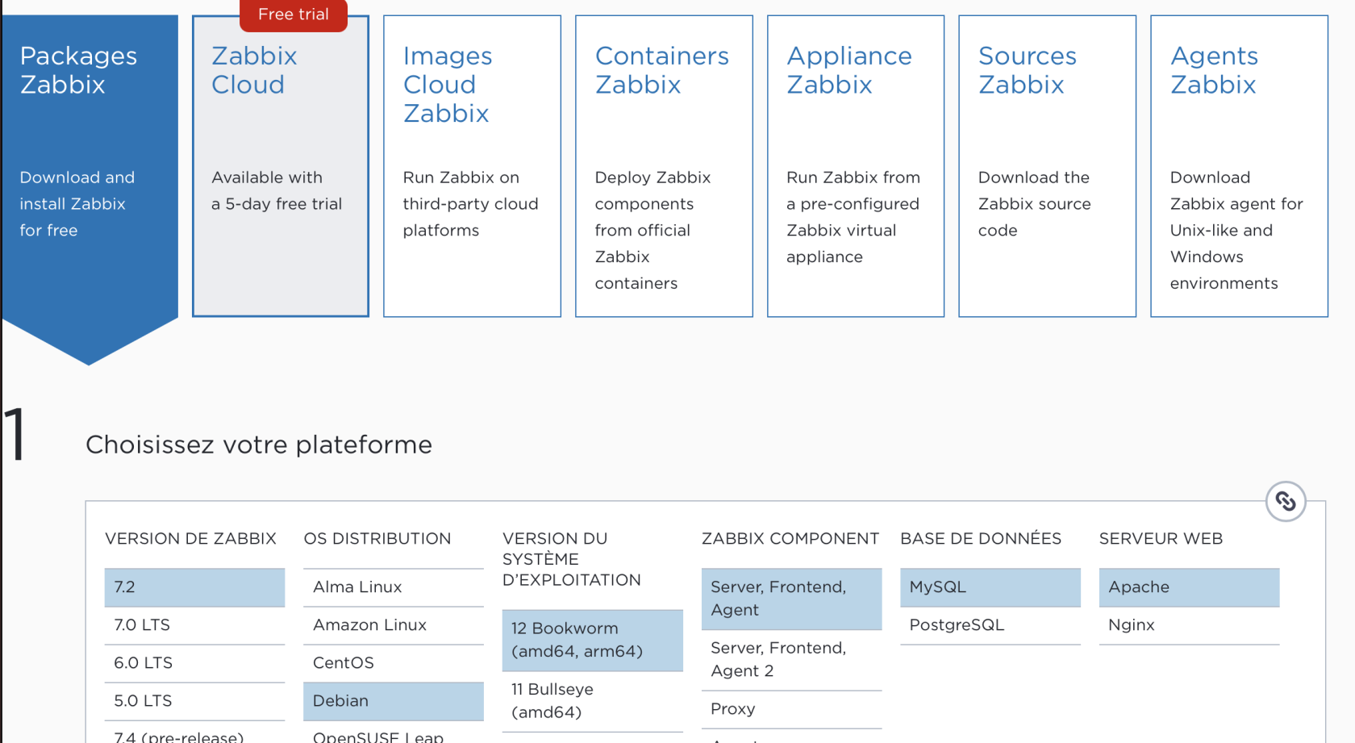Select Zabbix version 6.0 LTS
This screenshot has width=1355, height=743.
[194, 663]
